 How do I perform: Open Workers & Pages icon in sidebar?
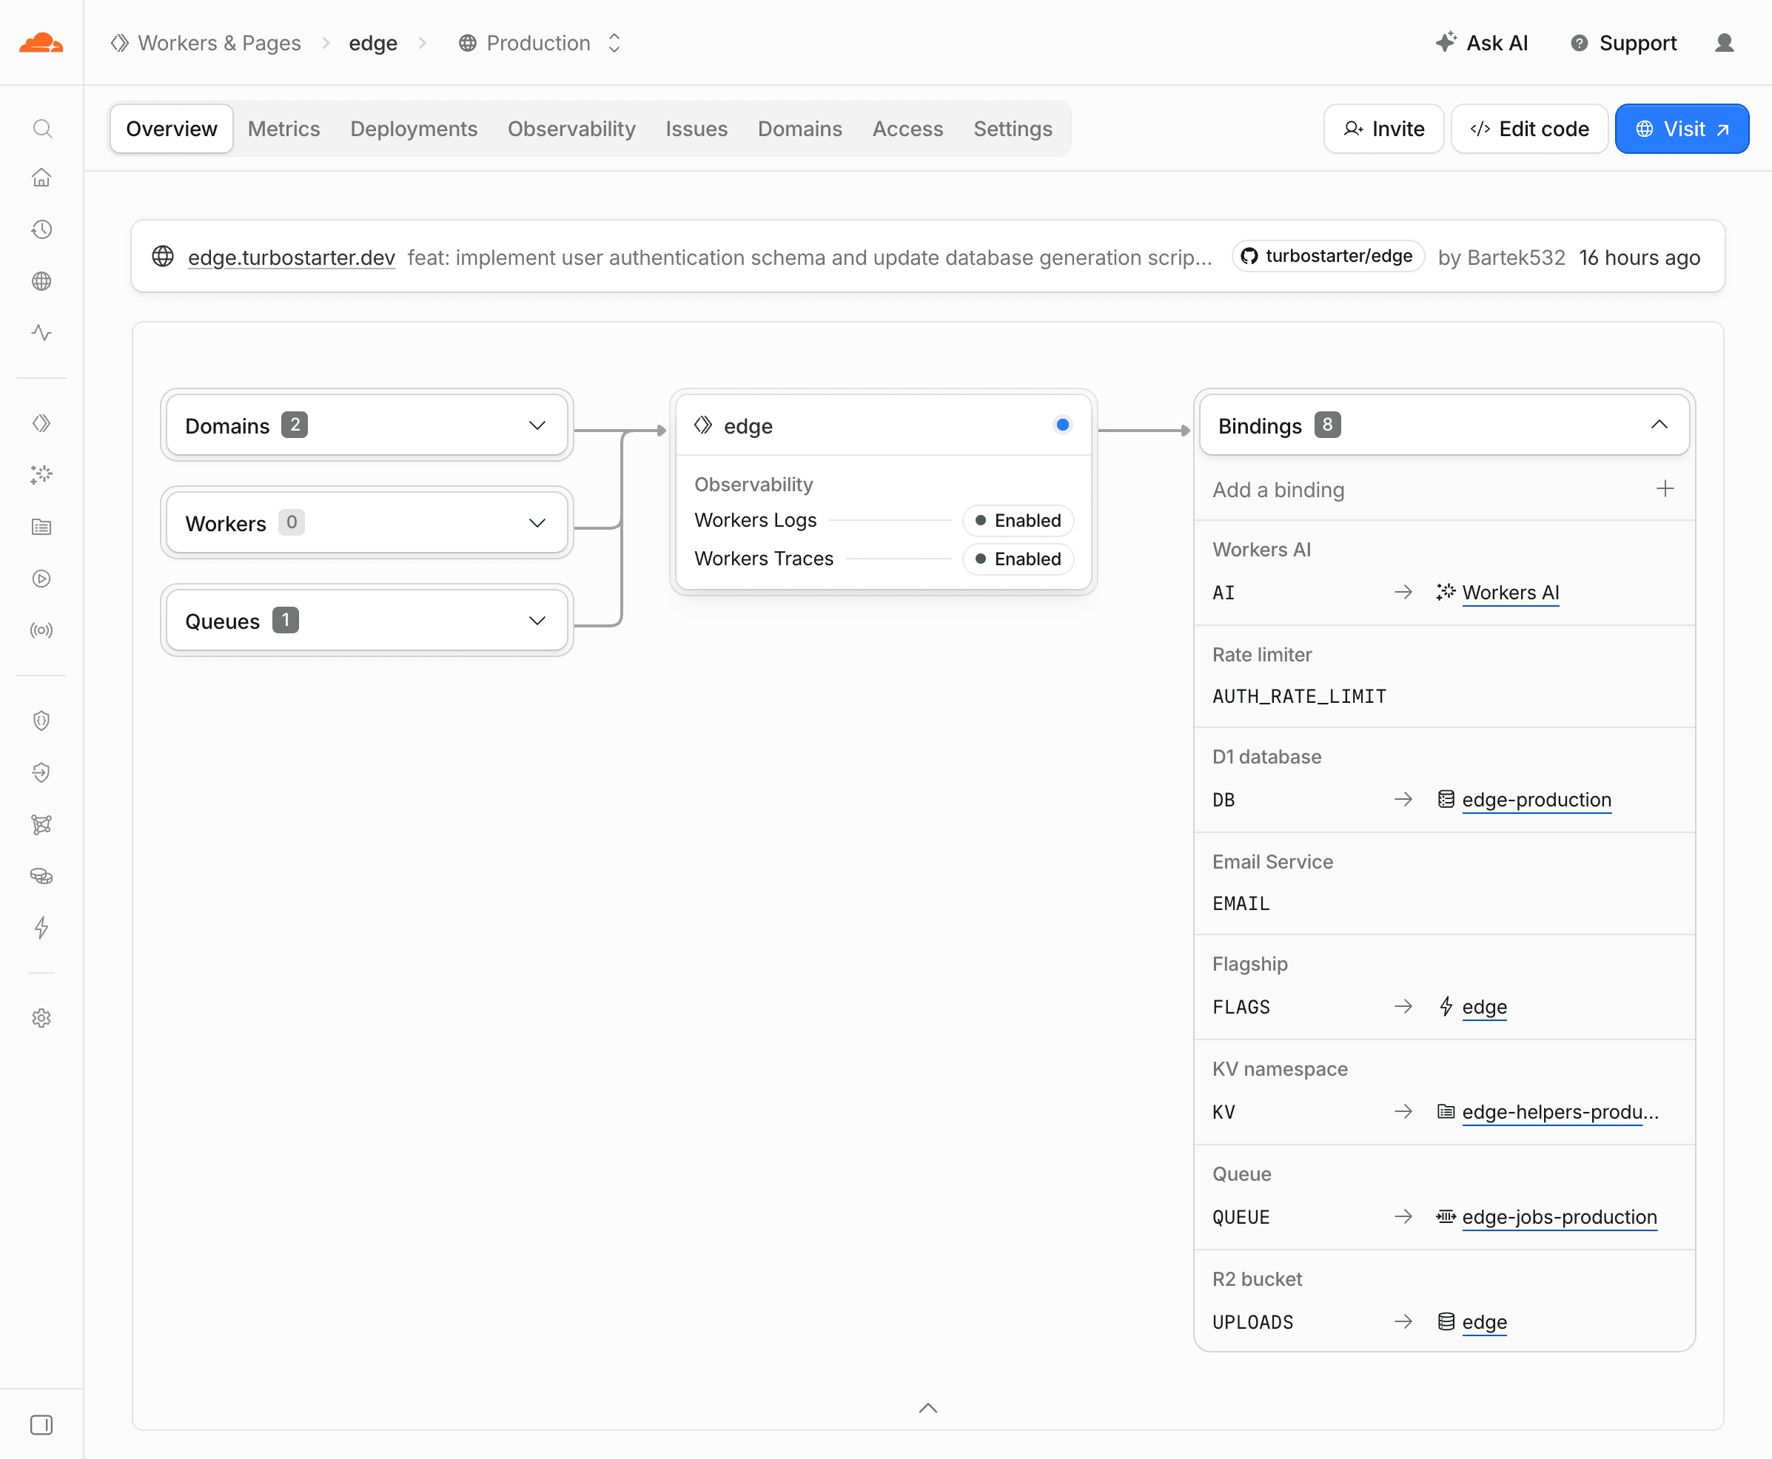click(x=41, y=422)
